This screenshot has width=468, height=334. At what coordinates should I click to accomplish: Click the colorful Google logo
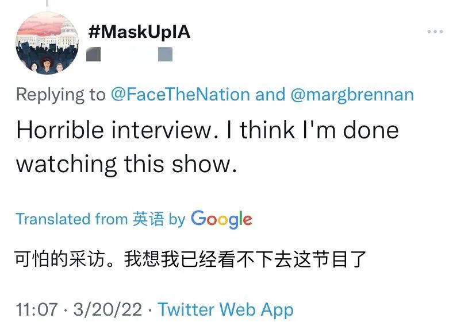(221, 220)
